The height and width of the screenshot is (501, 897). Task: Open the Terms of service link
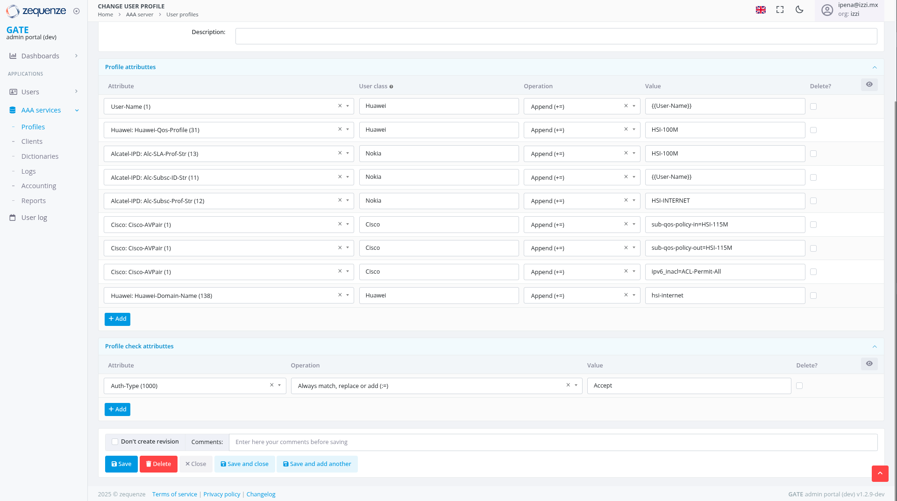point(174,494)
